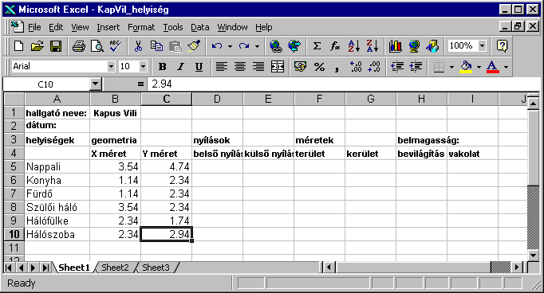Click the AutoSum sigma icon
Image resolution: width=544 pixels, height=293 pixels.
[x=317, y=46]
